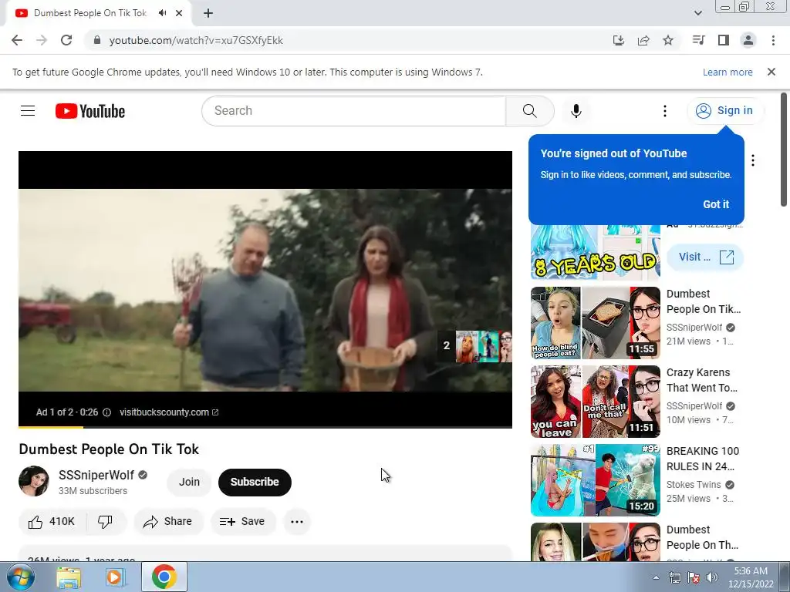The height and width of the screenshot is (592, 790).
Task: Save video to a playlist
Action: click(242, 522)
